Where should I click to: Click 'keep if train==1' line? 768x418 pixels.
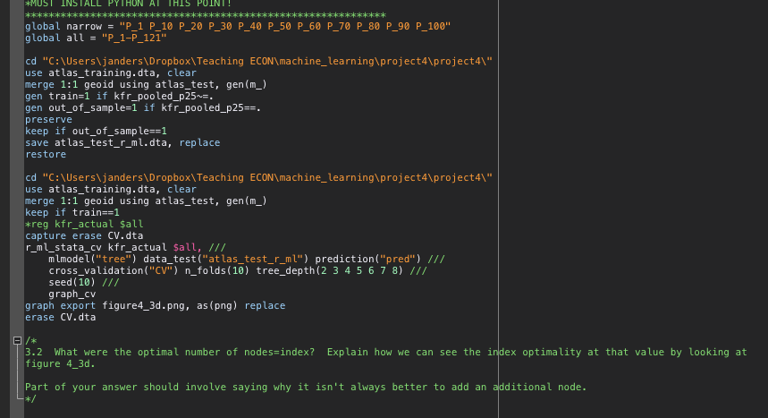point(72,212)
